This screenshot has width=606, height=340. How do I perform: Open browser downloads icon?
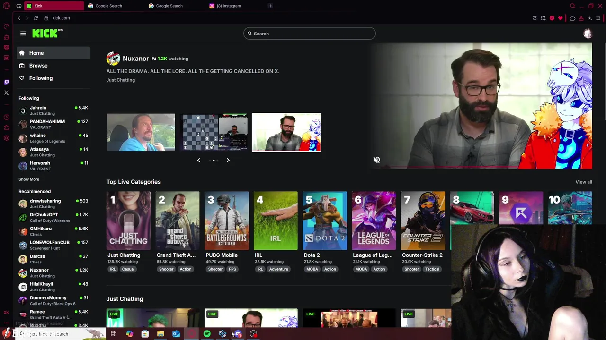589,18
